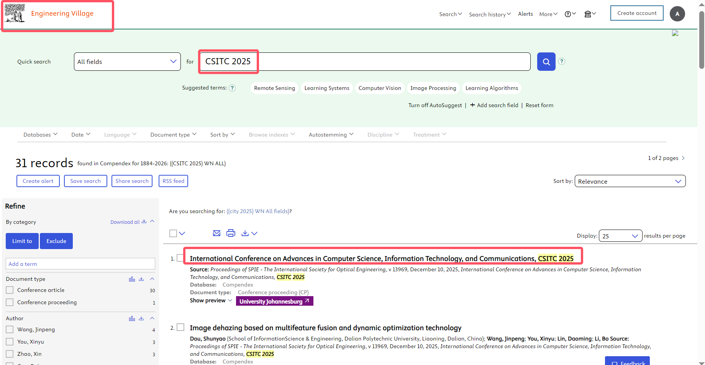Download Document type facet data

(141, 279)
